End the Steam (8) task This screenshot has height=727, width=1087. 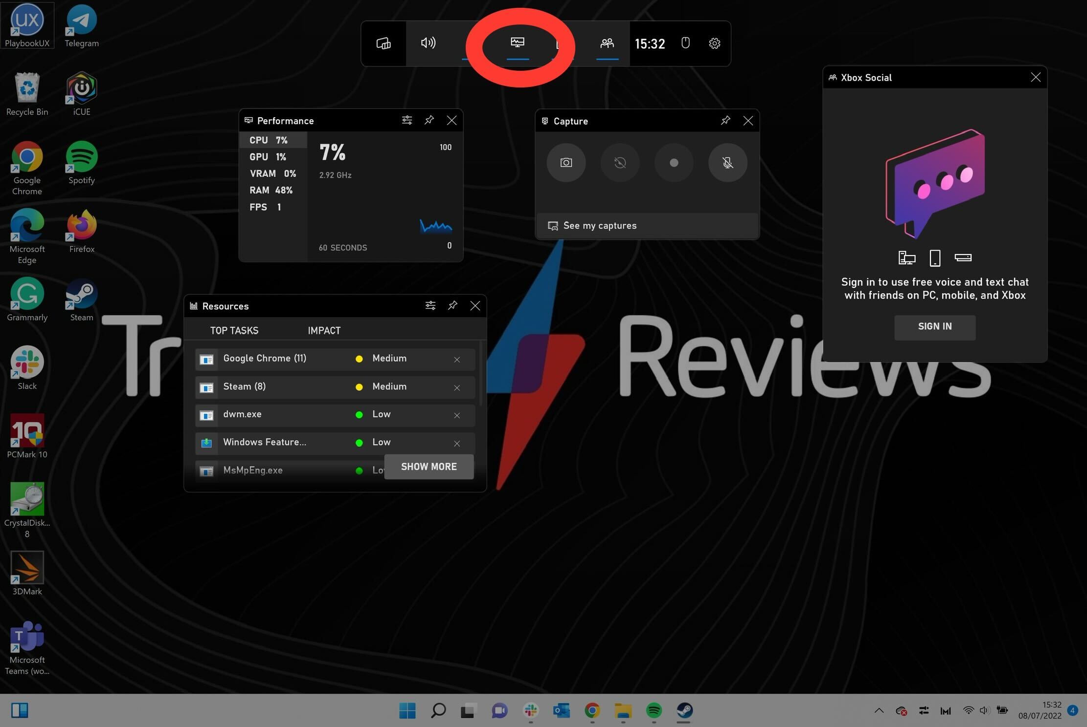click(x=457, y=388)
